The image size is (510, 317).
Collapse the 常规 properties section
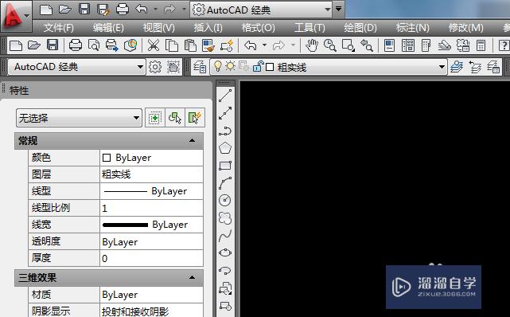(192, 141)
